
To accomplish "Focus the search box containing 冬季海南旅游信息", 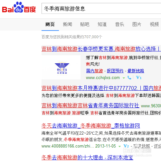I will (x=101, y=8).
